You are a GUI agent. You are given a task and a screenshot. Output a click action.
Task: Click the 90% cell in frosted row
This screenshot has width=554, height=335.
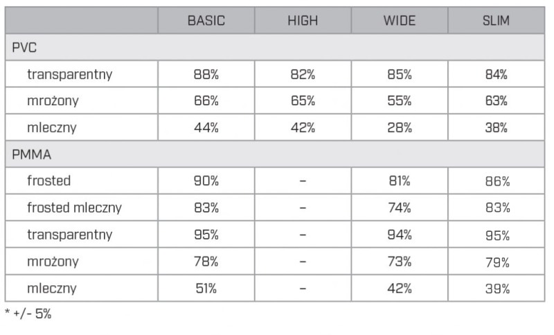(206, 181)
